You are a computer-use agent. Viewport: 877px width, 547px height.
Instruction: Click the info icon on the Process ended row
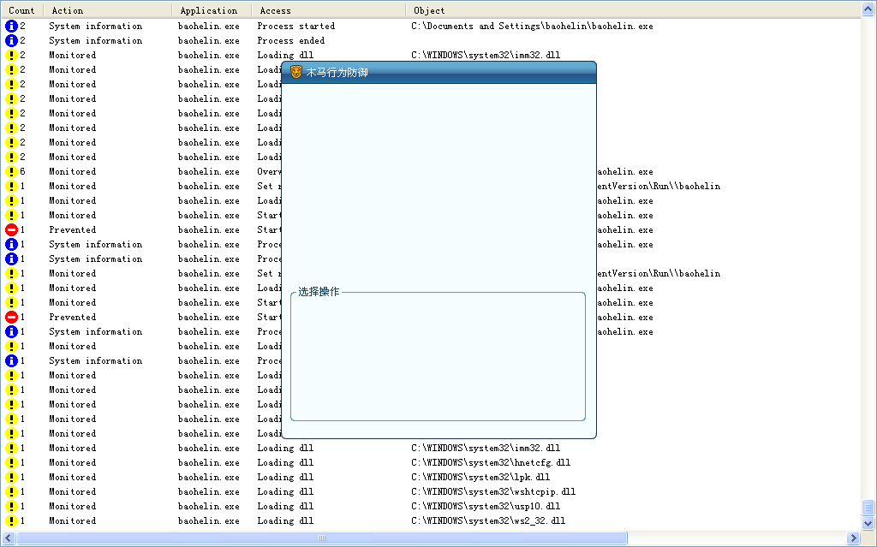[x=11, y=41]
